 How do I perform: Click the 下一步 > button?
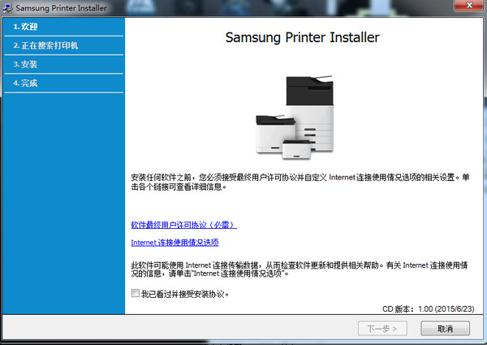tap(382, 328)
